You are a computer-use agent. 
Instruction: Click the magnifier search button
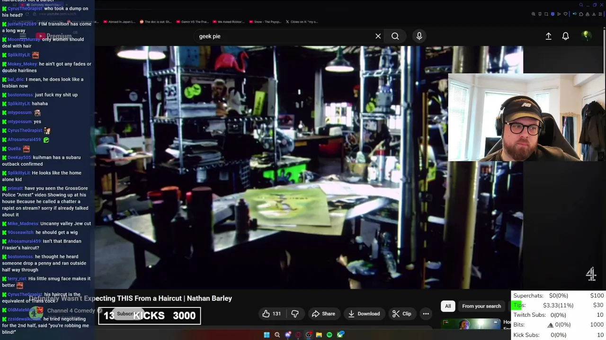click(x=395, y=36)
